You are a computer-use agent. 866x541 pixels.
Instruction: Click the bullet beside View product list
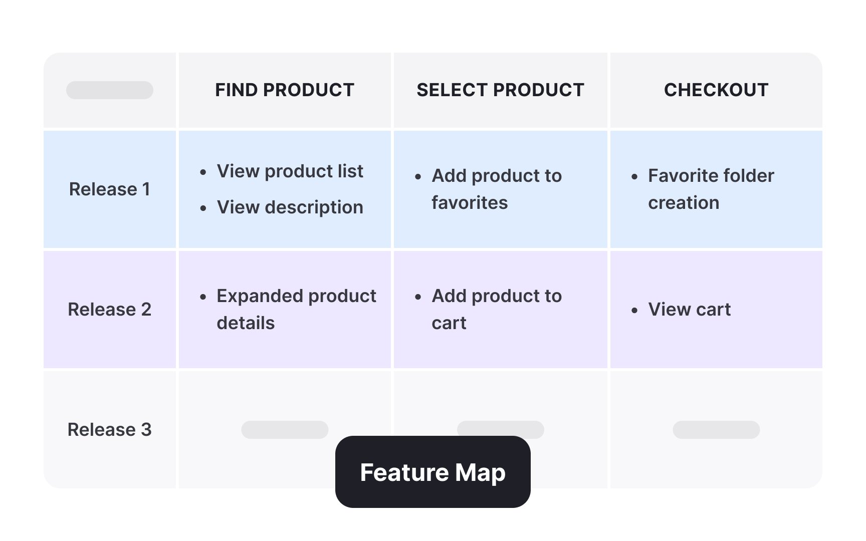[x=203, y=172]
